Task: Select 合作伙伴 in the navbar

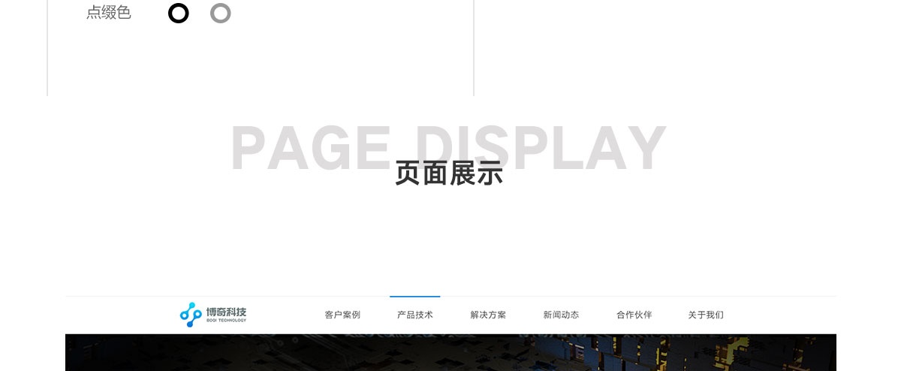Action: pyautogui.click(x=634, y=315)
